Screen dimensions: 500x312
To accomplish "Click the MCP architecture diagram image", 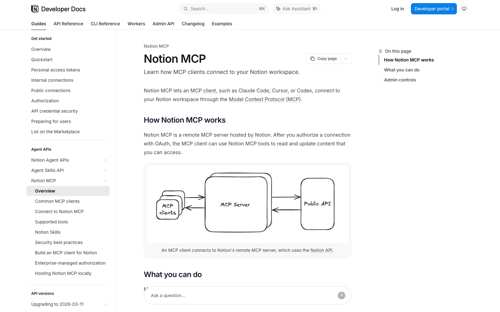I will coord(247,204).
